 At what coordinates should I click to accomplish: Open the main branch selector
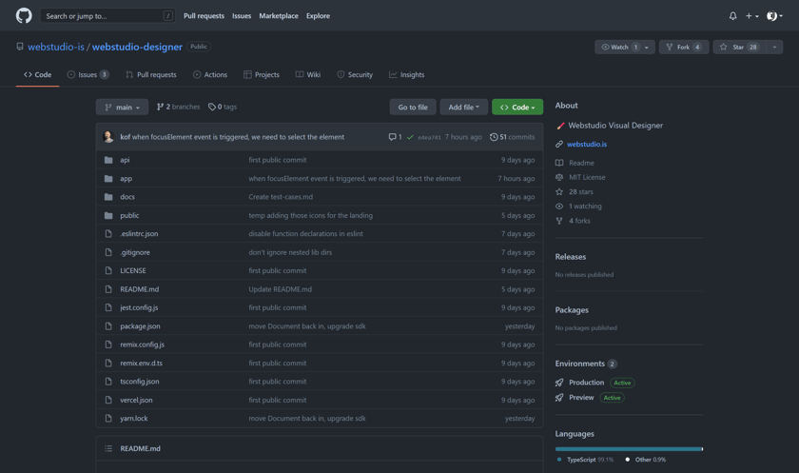123,107
